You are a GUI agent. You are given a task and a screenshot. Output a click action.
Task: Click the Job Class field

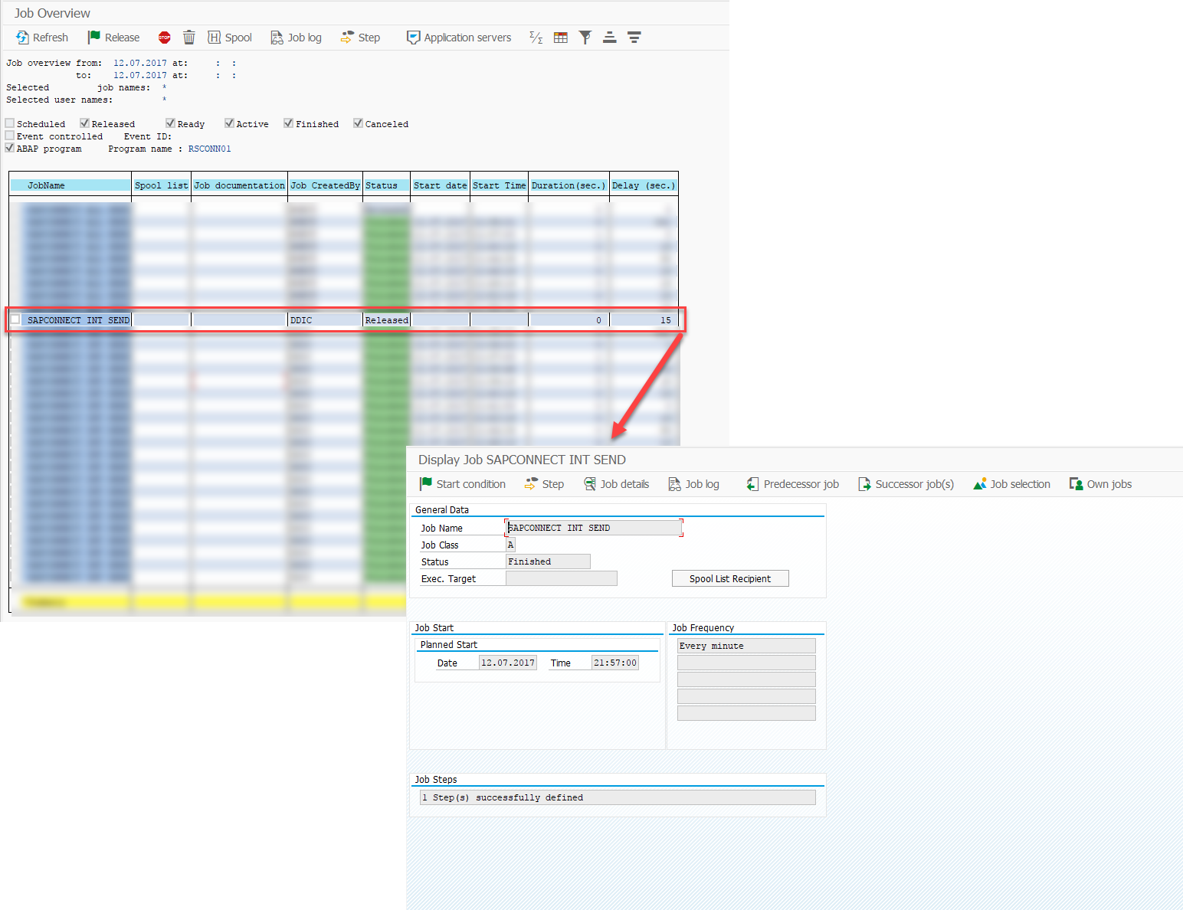pos(510,545)
